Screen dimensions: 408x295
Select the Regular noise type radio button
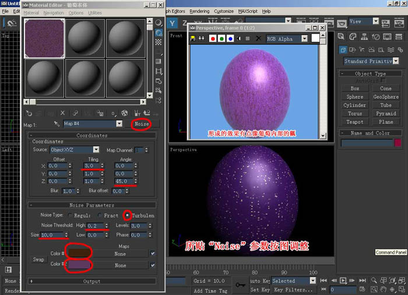(70, 215)
